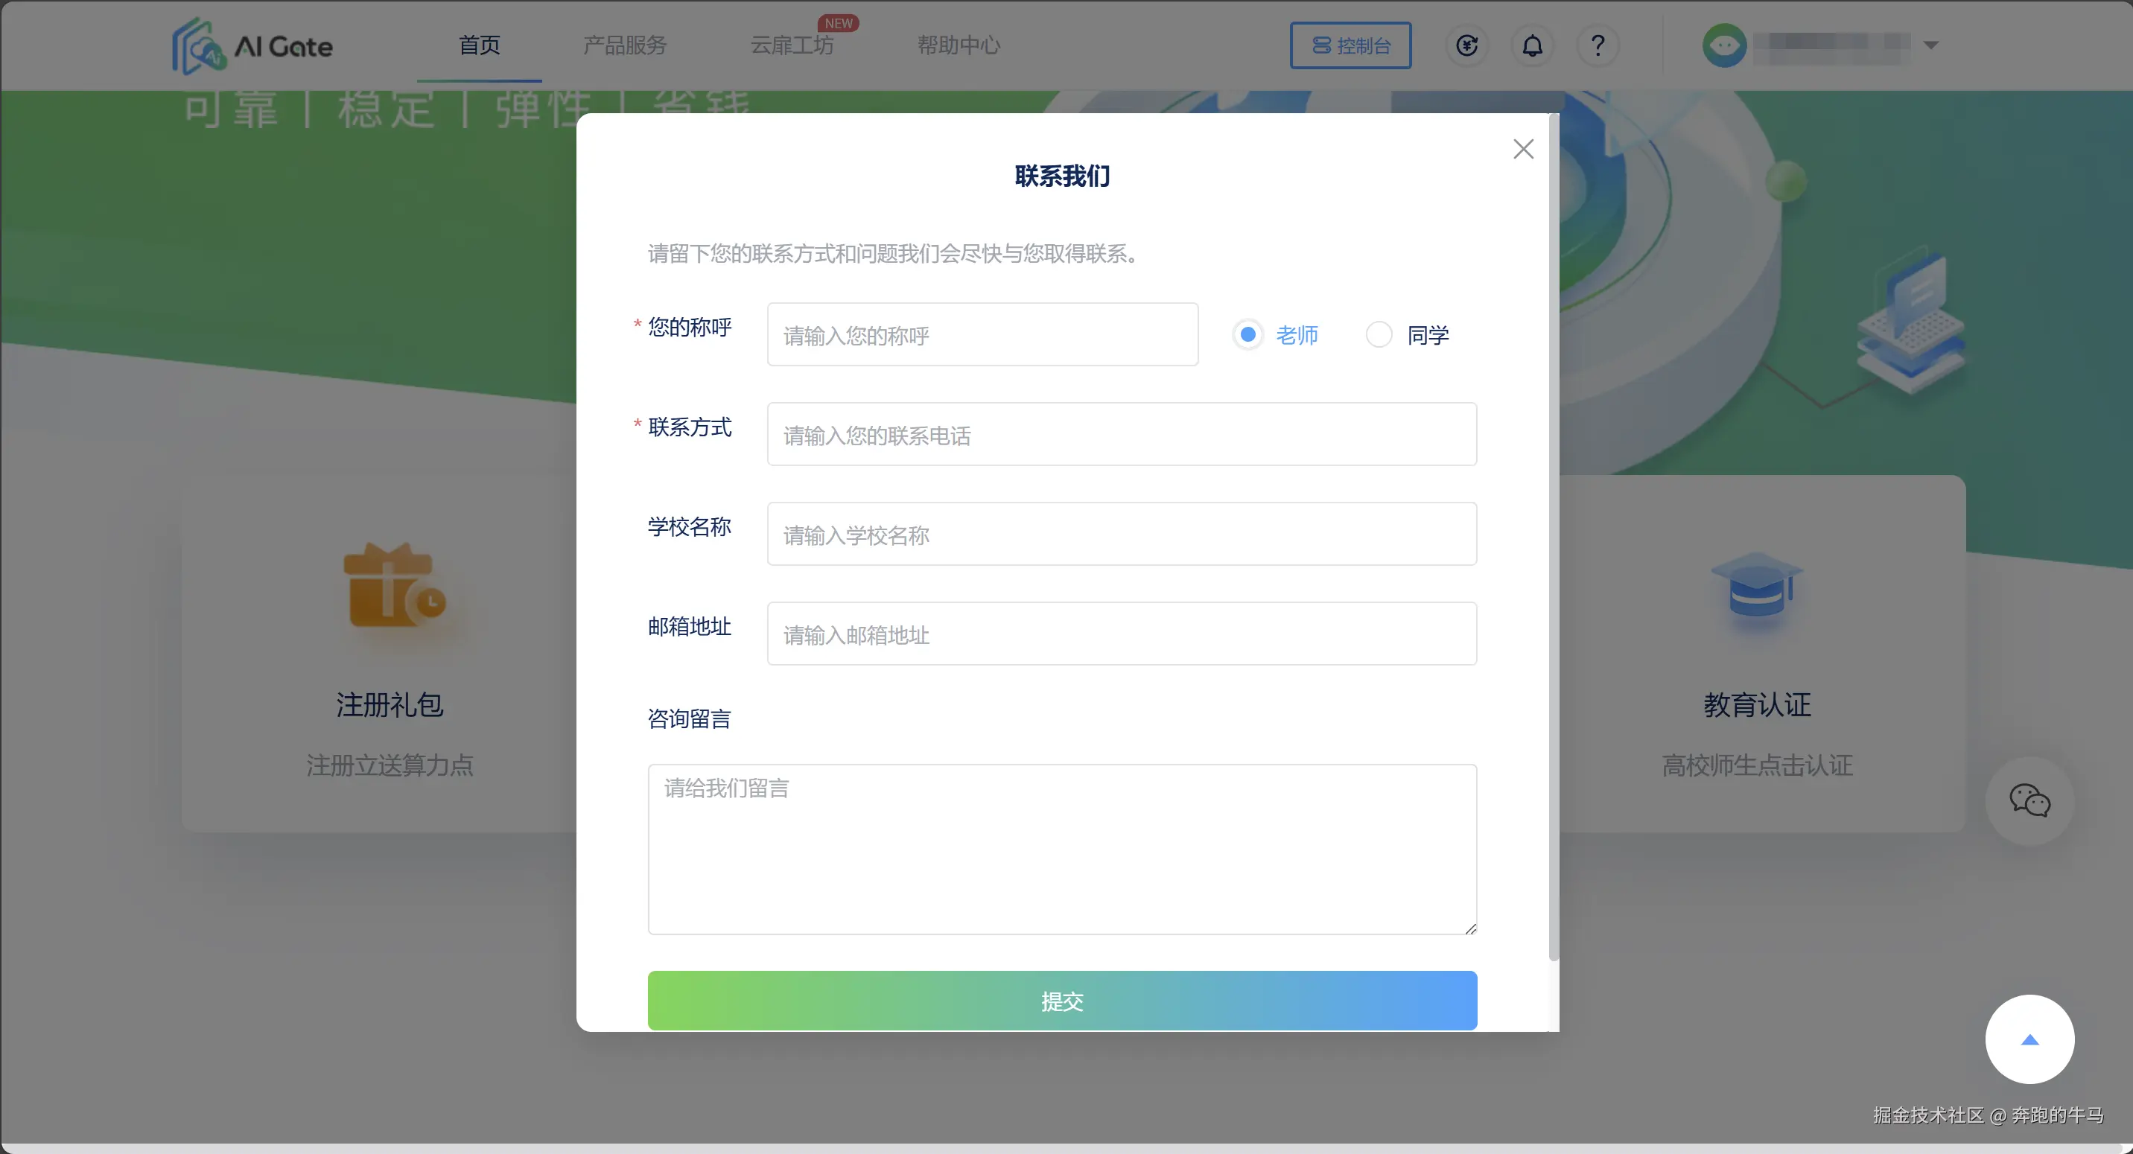Open notifications via the bell icon
The width and height of the screenshot is (2133, 1154).
[x=1532, y=45]
